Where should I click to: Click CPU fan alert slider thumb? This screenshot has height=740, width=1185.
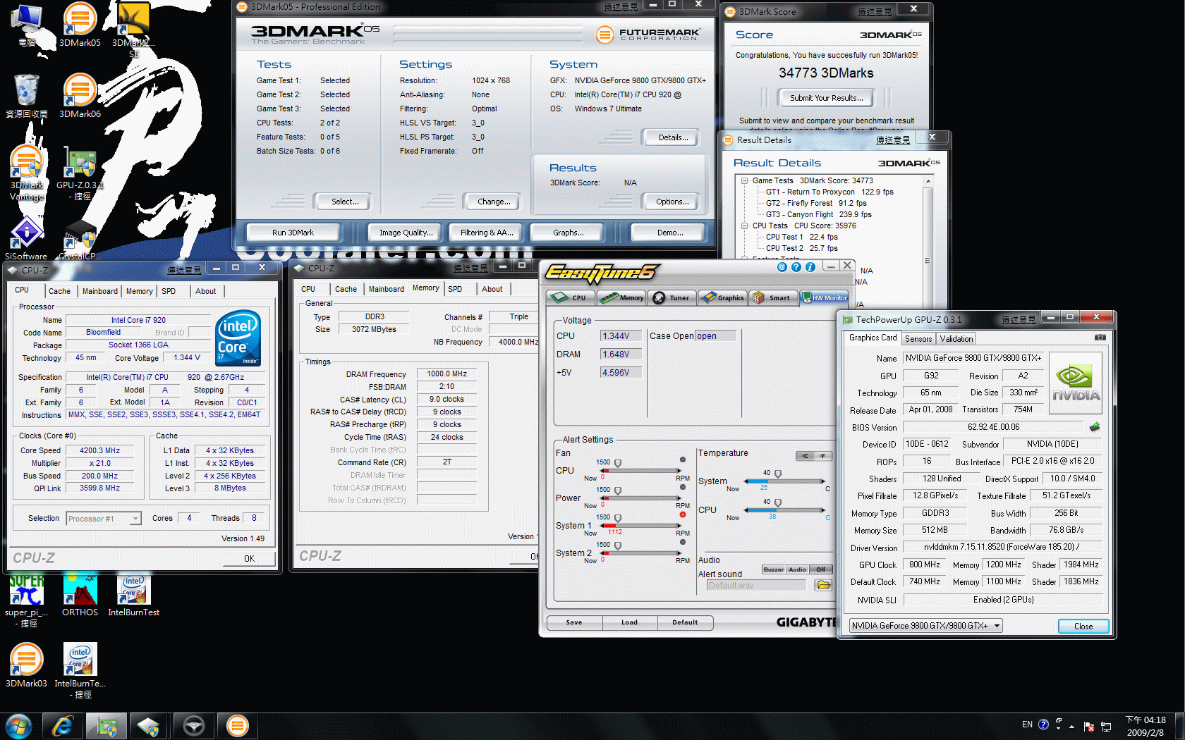[x=618, y=463]
